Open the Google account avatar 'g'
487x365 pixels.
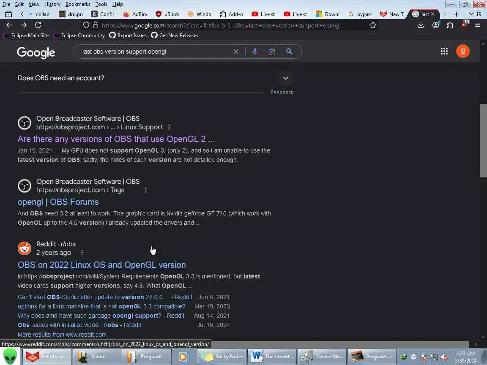(x=463, y=51)
